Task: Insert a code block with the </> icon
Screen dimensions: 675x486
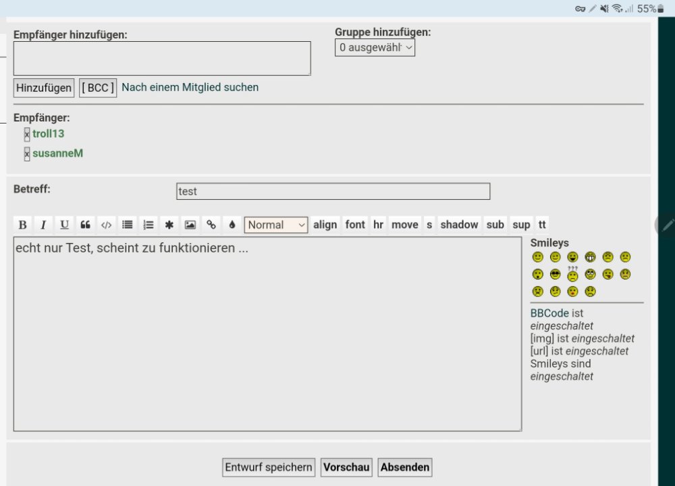Action: click(106, 225)
